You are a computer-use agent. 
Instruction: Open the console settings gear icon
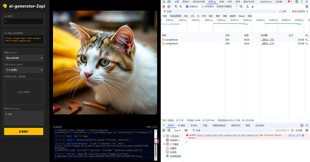point(307,130)
